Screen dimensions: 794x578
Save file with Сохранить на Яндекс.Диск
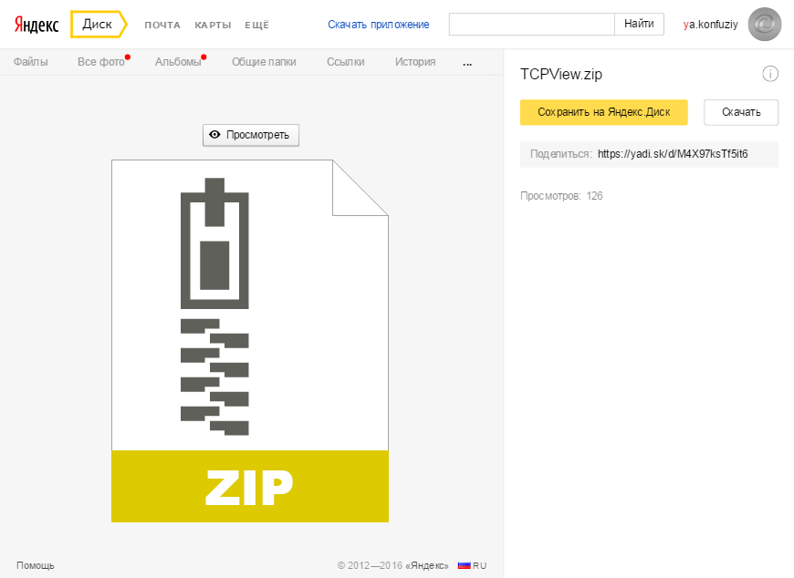click(x=603, y=112)
